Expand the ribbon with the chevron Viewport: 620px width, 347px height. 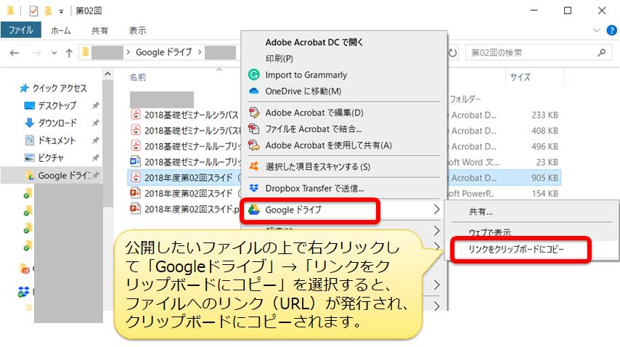[597, 30]
